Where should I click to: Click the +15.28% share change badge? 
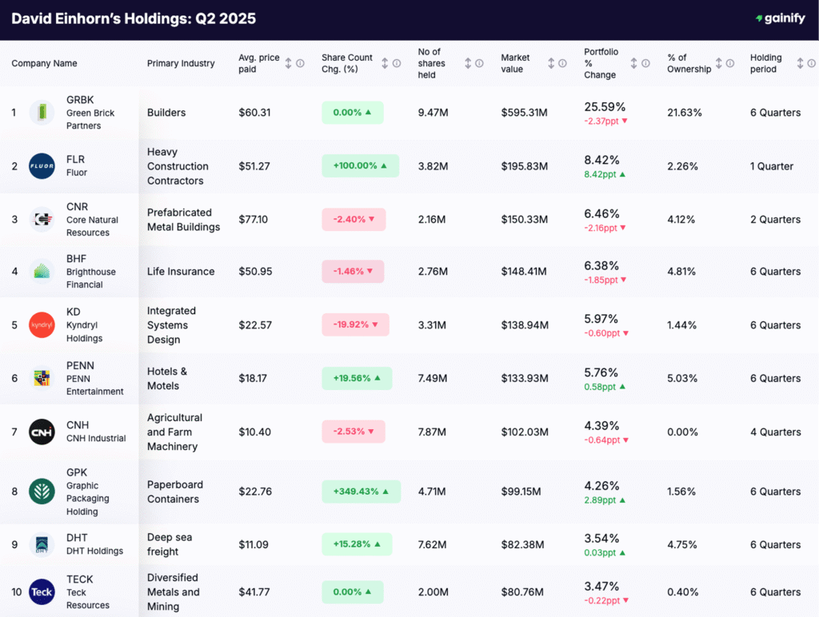point(357,544)
